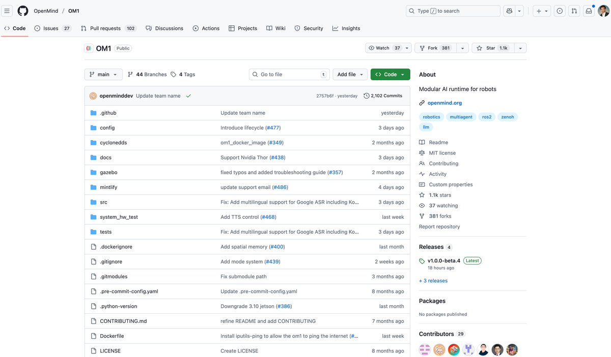Open the second contributor avatar
611x357 pixels.
tap(439, 349)
